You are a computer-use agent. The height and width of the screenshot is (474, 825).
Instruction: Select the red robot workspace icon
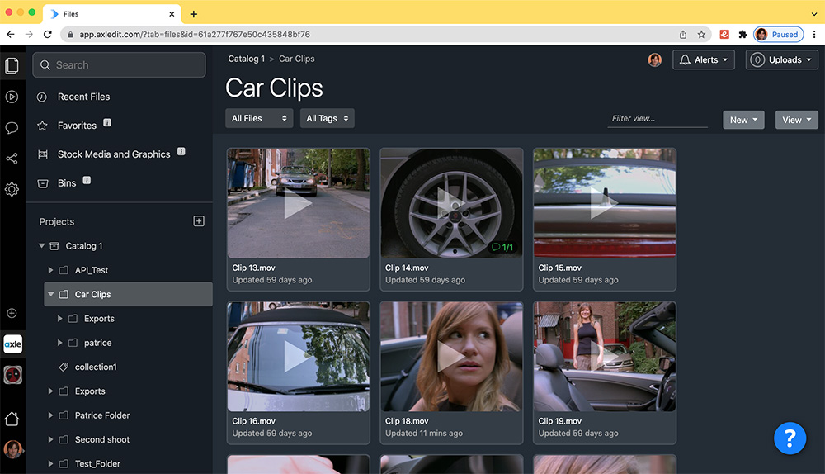[12, 375]
